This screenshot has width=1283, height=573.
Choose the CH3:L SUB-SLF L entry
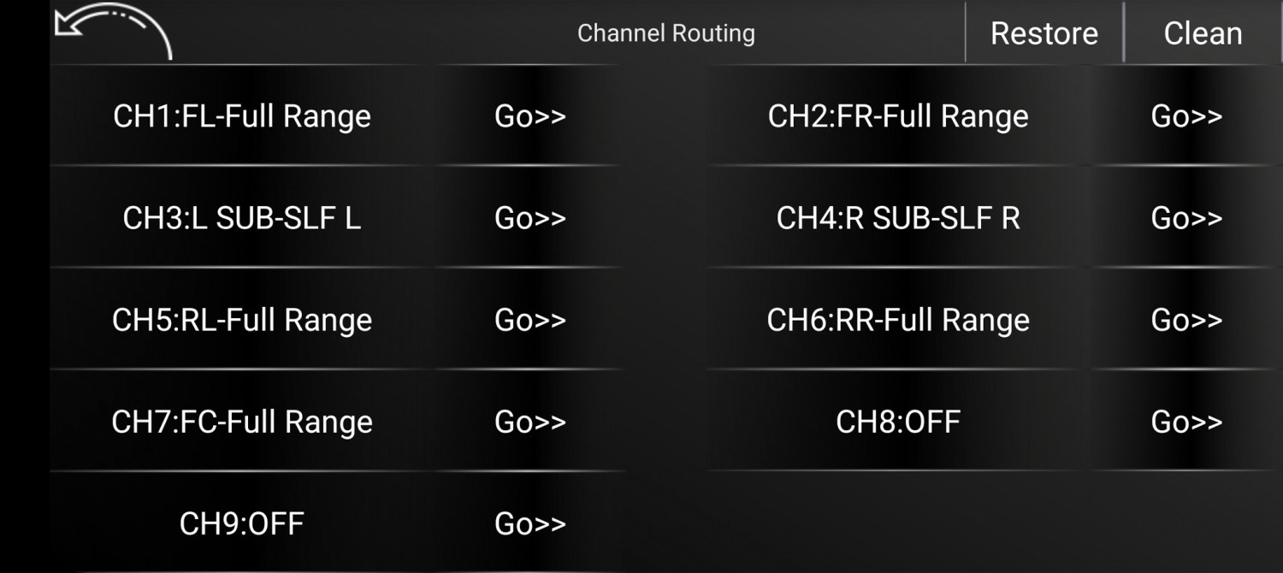(242, 218)
